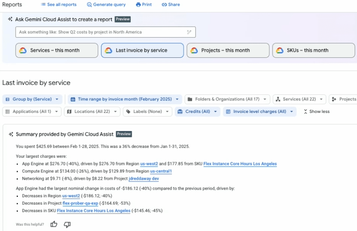Click 'Your largest charges were:' text
The width and height of the screenshot is (357, 231).
(x=41, y=157)
